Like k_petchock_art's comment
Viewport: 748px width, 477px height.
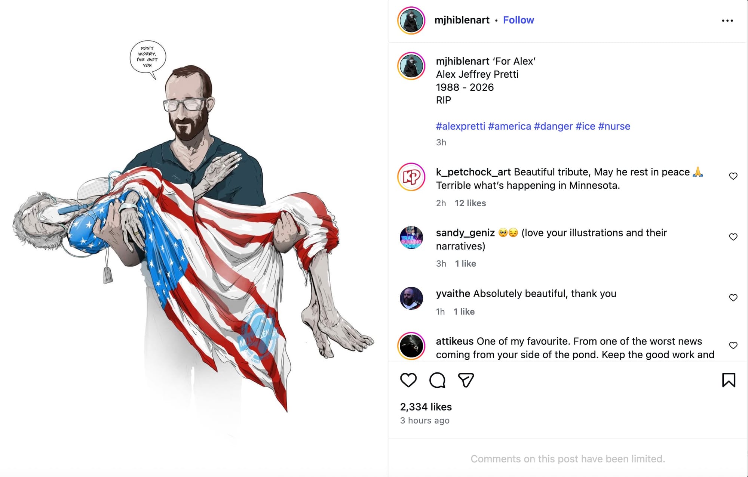[733, 176]
